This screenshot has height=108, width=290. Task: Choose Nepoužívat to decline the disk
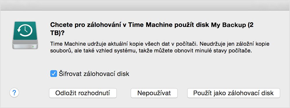click(x=154, y=93)
